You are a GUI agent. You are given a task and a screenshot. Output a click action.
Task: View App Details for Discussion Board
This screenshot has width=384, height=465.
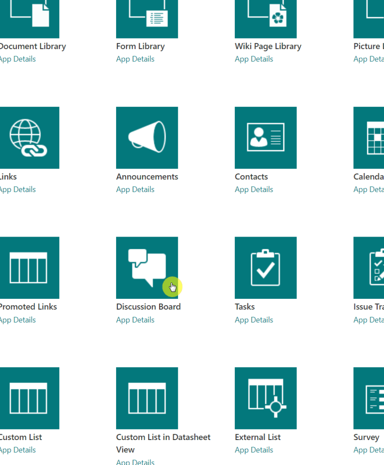coord(135,320)
